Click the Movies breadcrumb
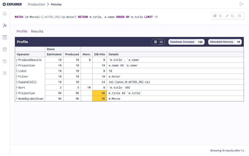249x156 pixels. coord(56,4)
